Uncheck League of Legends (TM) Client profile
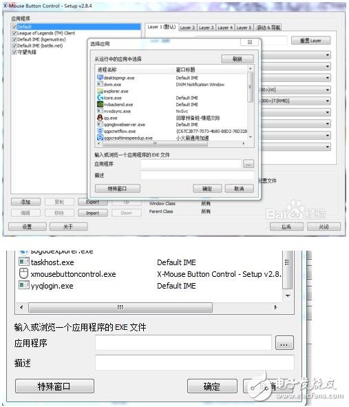The height and width of the screenshot is (407, 349). [14, 33]
